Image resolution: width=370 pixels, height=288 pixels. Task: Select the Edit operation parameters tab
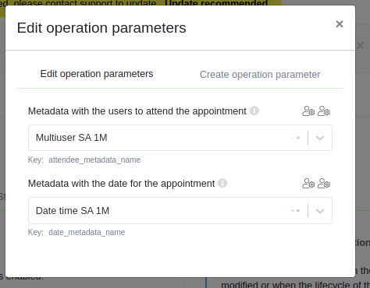97,74
